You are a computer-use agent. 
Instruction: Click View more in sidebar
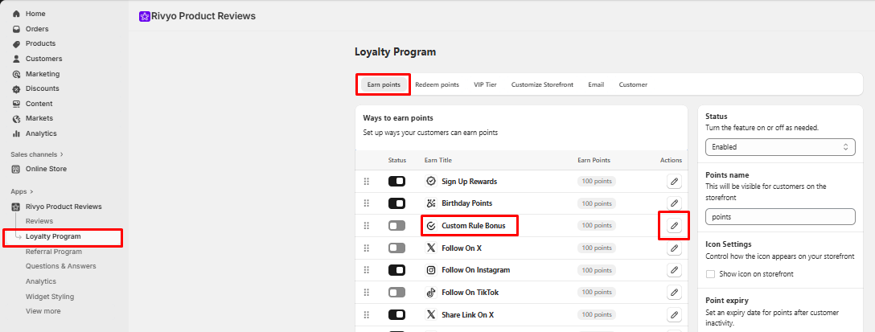click(43, 311)
